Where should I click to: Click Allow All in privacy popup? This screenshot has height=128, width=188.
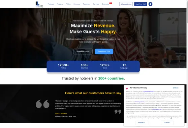click(167, 123)
